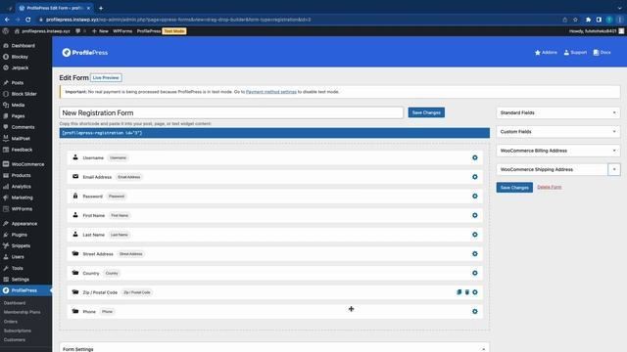627x352 pixels.
Task: Open settings gear for Email Address field
Action: (x=474, y=177)
